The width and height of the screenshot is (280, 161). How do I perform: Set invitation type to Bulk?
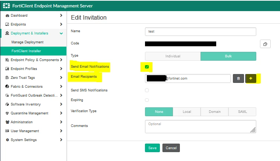click(x=228, y=56)
